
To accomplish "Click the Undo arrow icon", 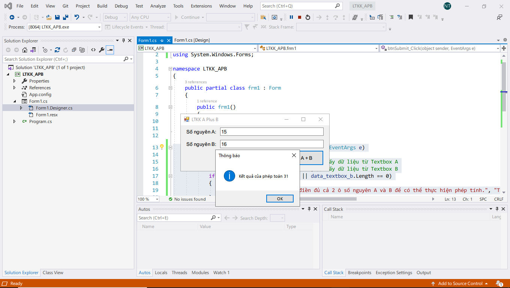I will (x=77, y=17).
